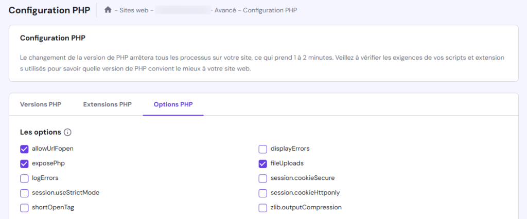Switch to the Versions PHP tab

click(x=41, y=104)
